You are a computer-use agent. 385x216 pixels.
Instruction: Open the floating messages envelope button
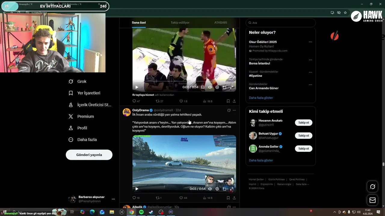tap(372, 200)
